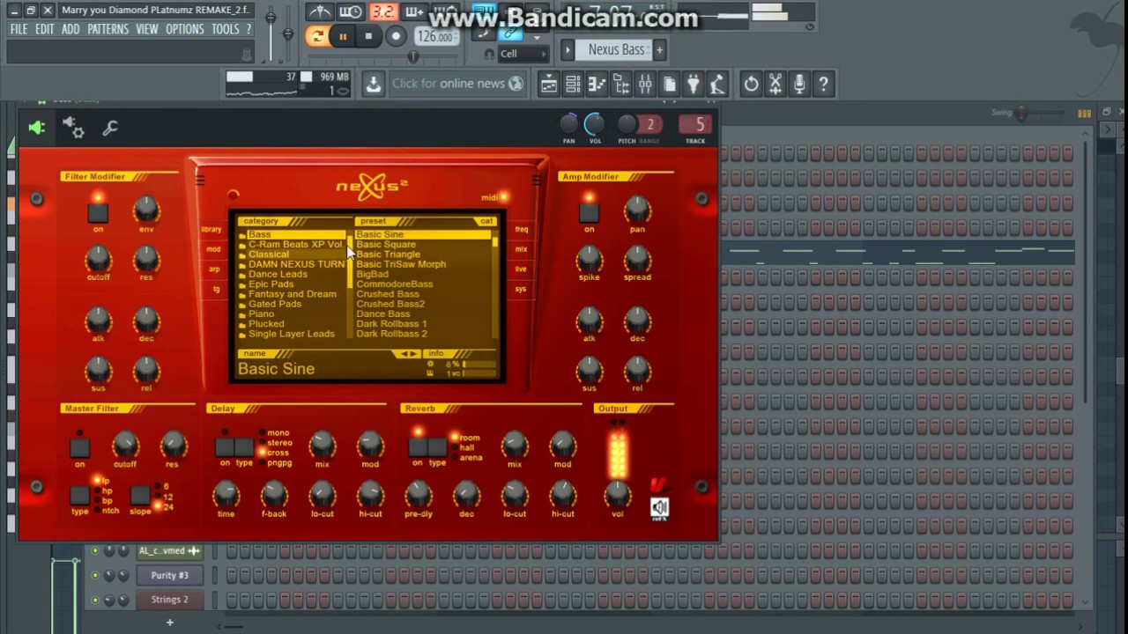Click the Nexus speaker icon near Output
Viewport: 1128px width, 634px height.
[x=659, y=508]
